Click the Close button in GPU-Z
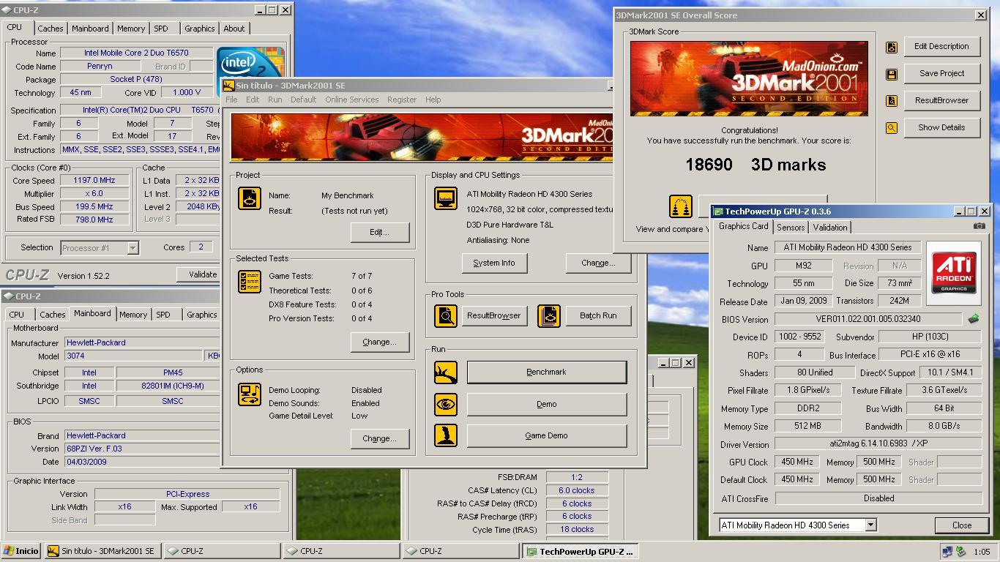 (x=962, y=525)
